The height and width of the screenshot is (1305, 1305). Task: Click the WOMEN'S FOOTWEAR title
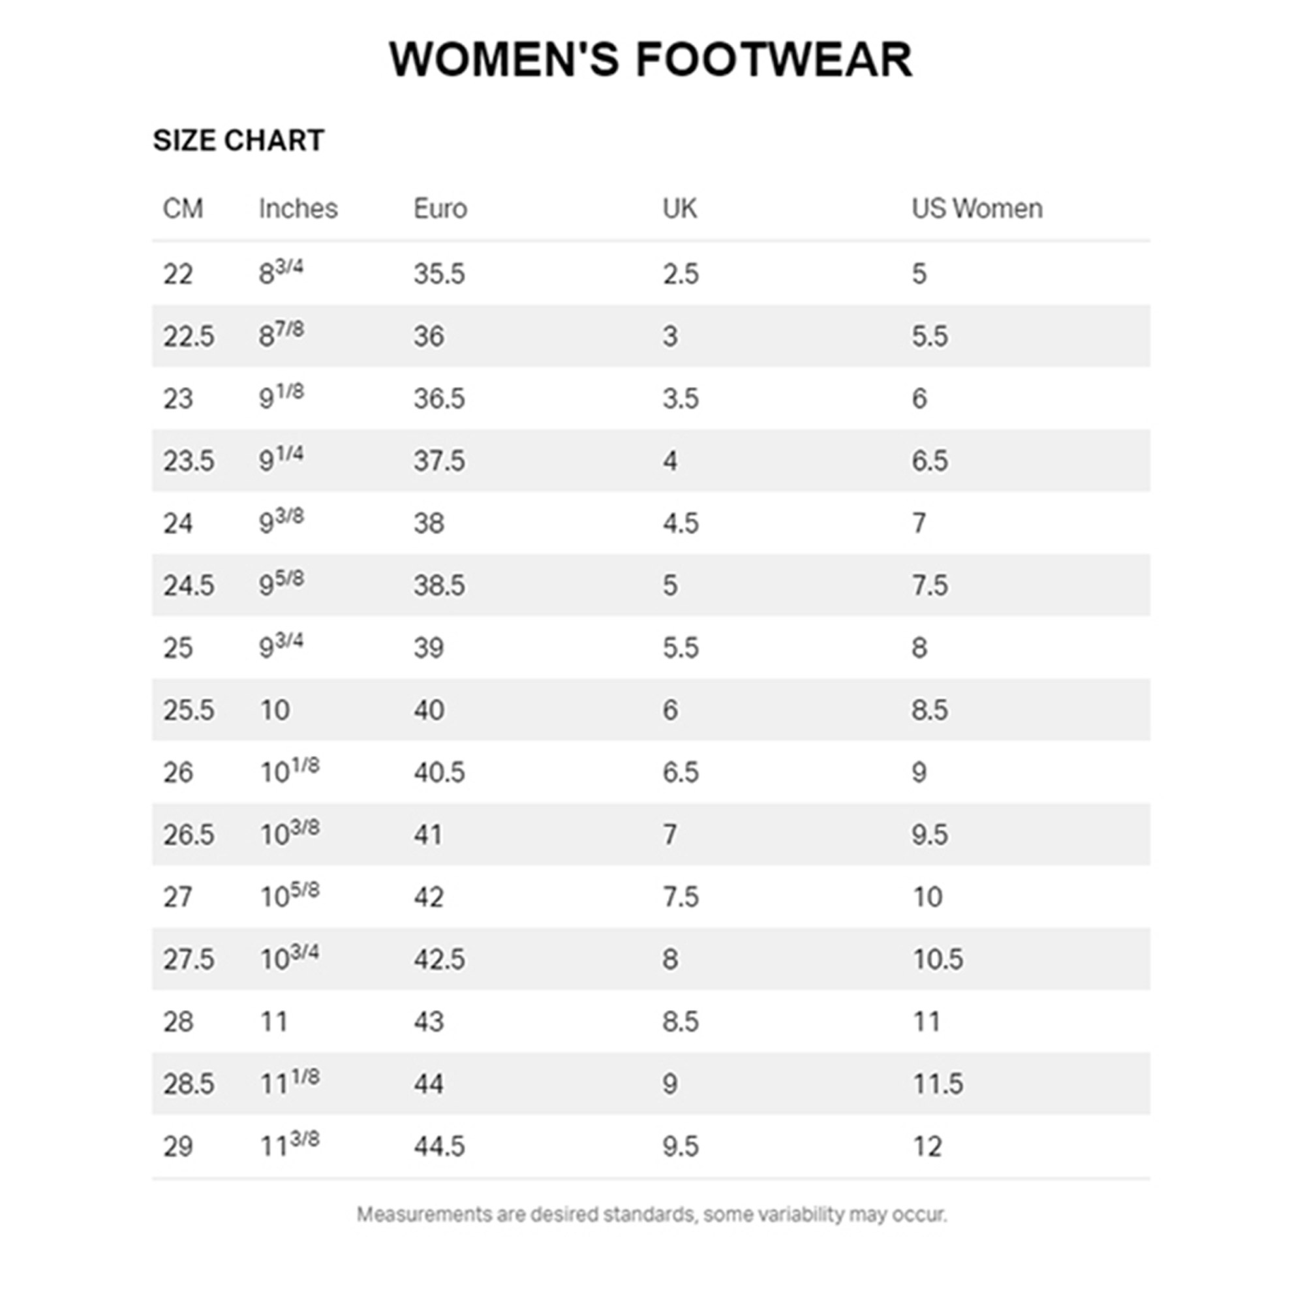[651, 59]
